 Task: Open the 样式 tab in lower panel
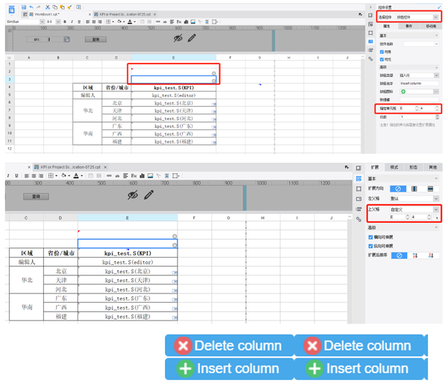(393, 168)
